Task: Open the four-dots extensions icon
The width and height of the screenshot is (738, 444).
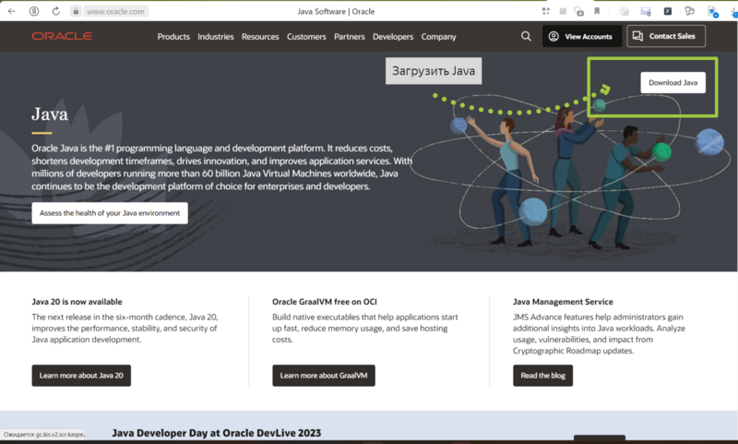Action: pyautogui.click(x=546, y=11)
